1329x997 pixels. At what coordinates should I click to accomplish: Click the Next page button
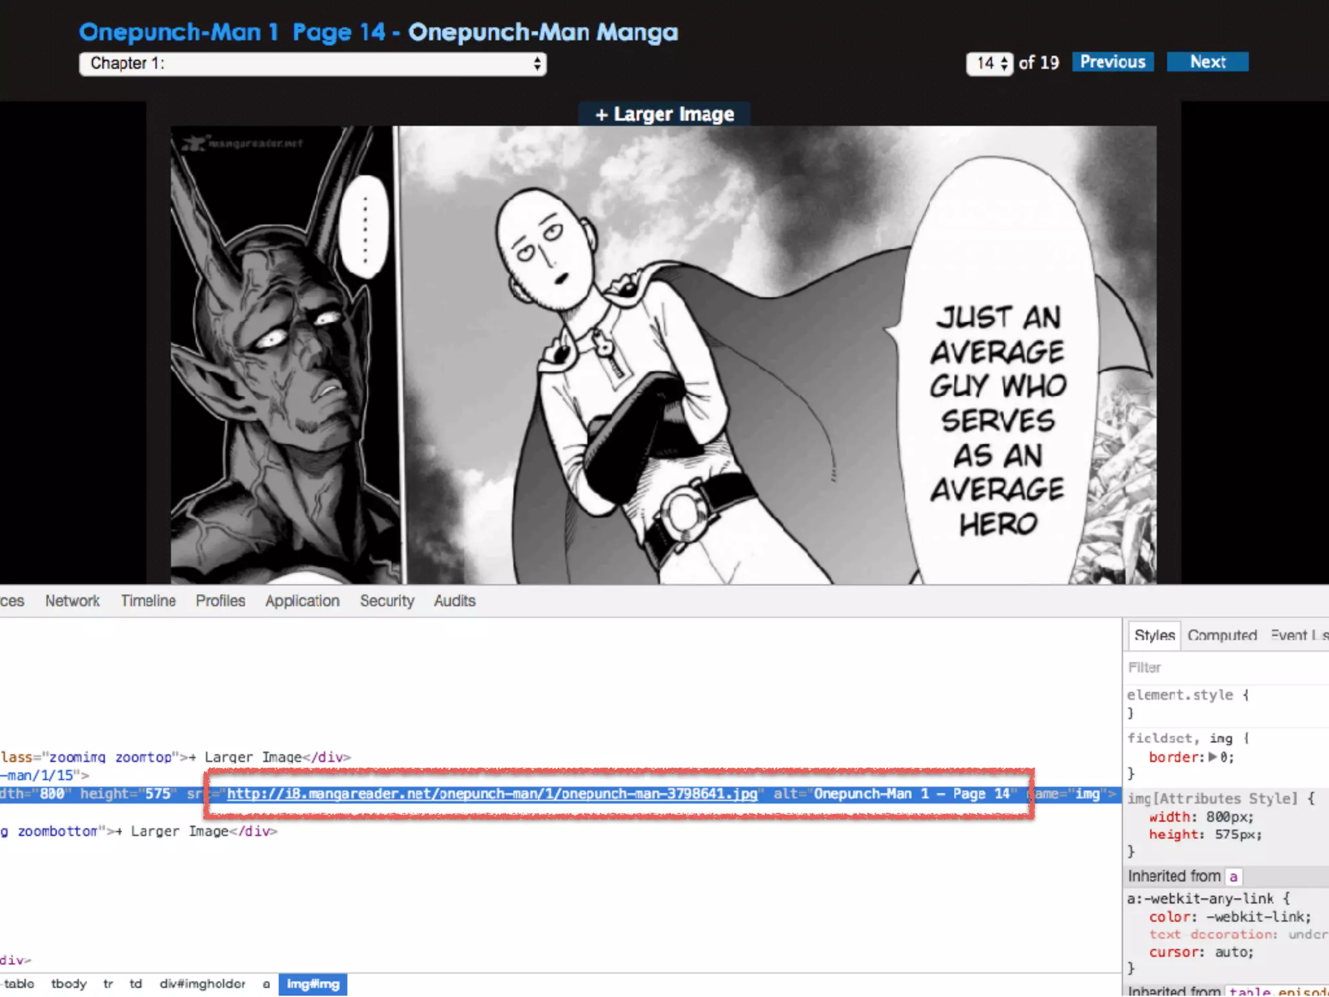1207,62
